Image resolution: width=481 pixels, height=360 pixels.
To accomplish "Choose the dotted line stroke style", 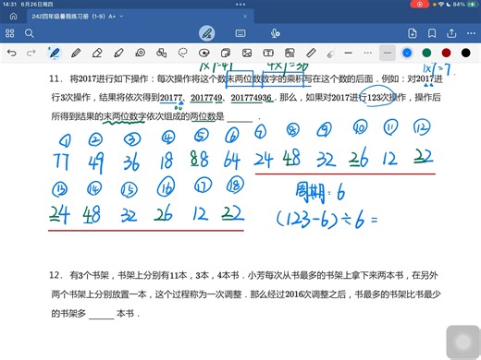I will pos(368,53).
